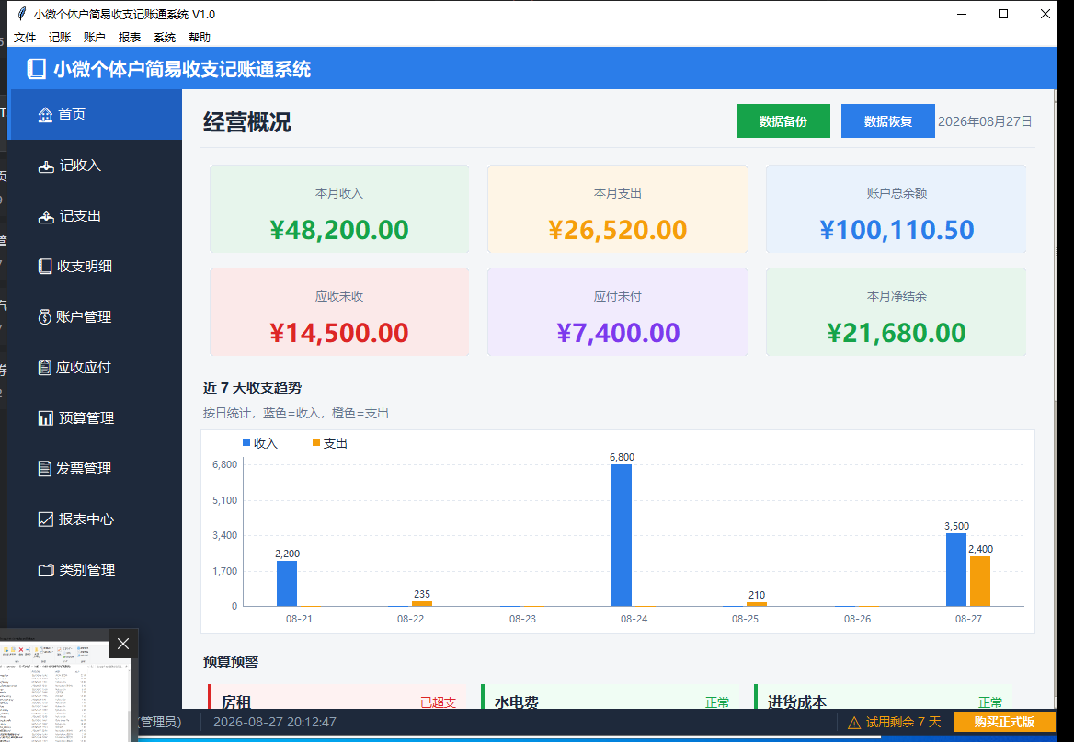Image resolution: width=1074 pixels, height=742 pixels.
Task: Click the book icon next to 收支明细
Action: click(44, 267)
